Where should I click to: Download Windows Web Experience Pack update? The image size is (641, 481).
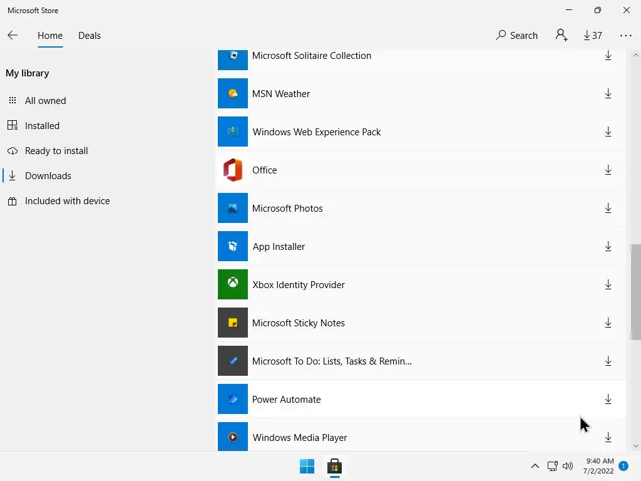pyautogui.click(x=608, y=132)
